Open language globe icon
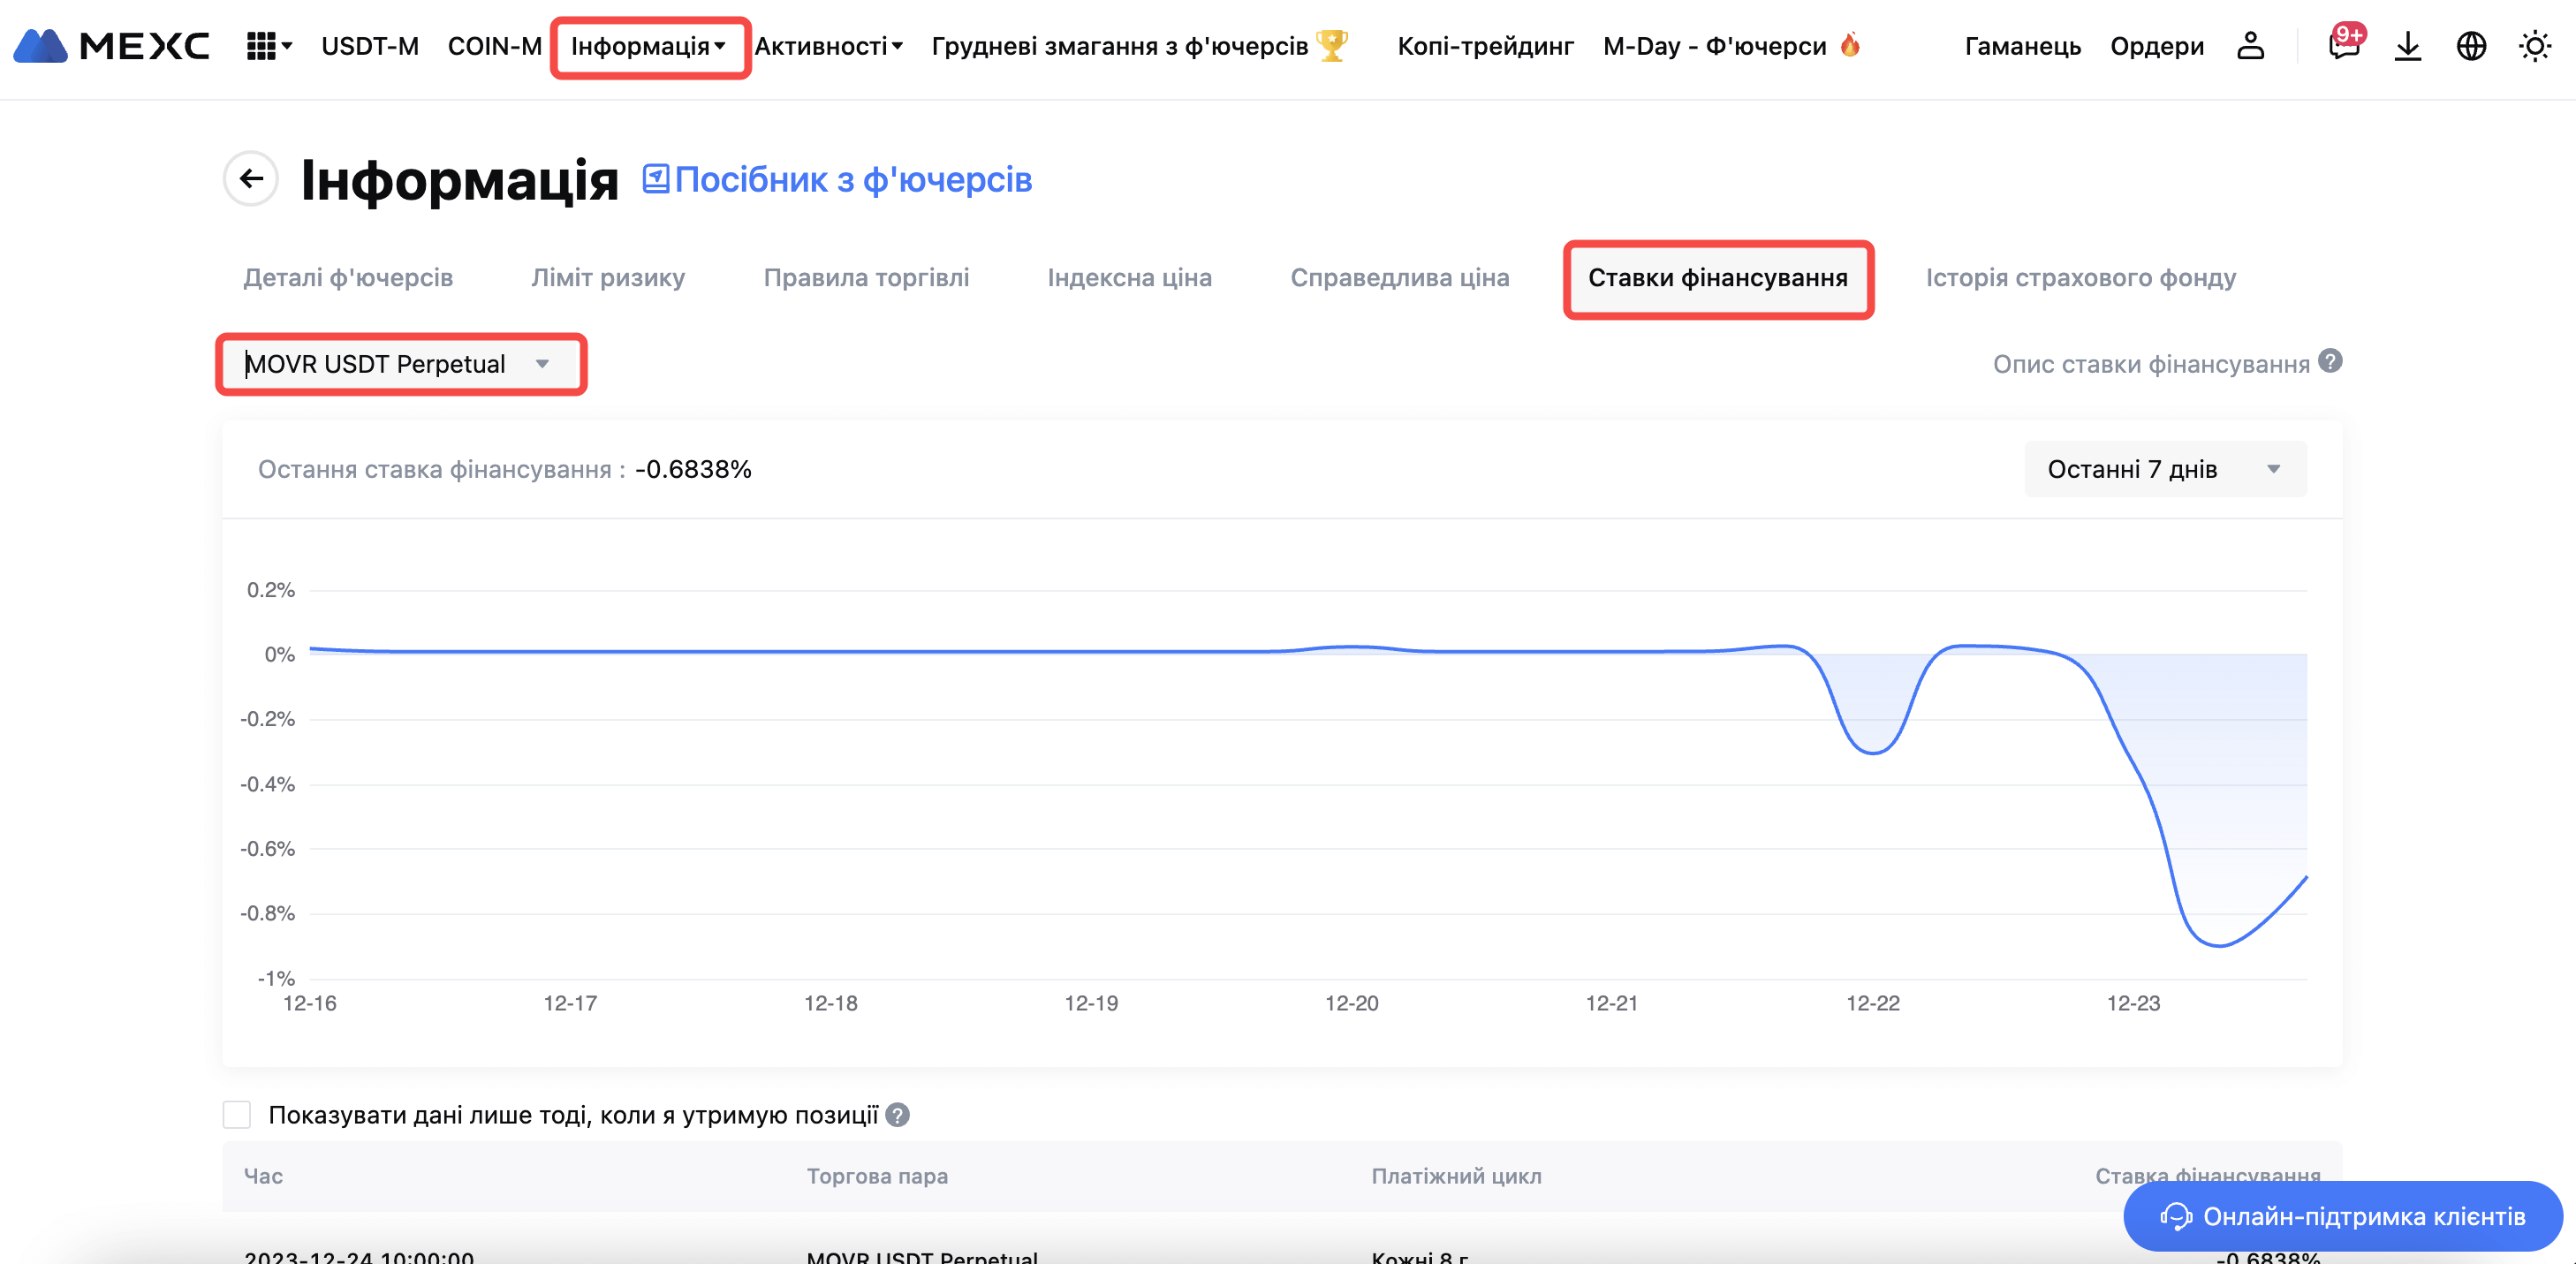This screenshot has width=2576, height=1264. [2471, 46]
